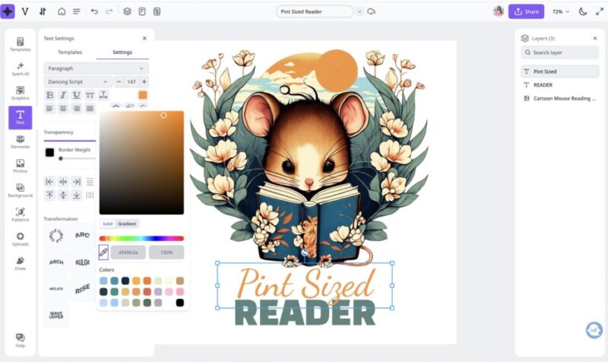Toggle underline text formatting

[x=77, y=95]
